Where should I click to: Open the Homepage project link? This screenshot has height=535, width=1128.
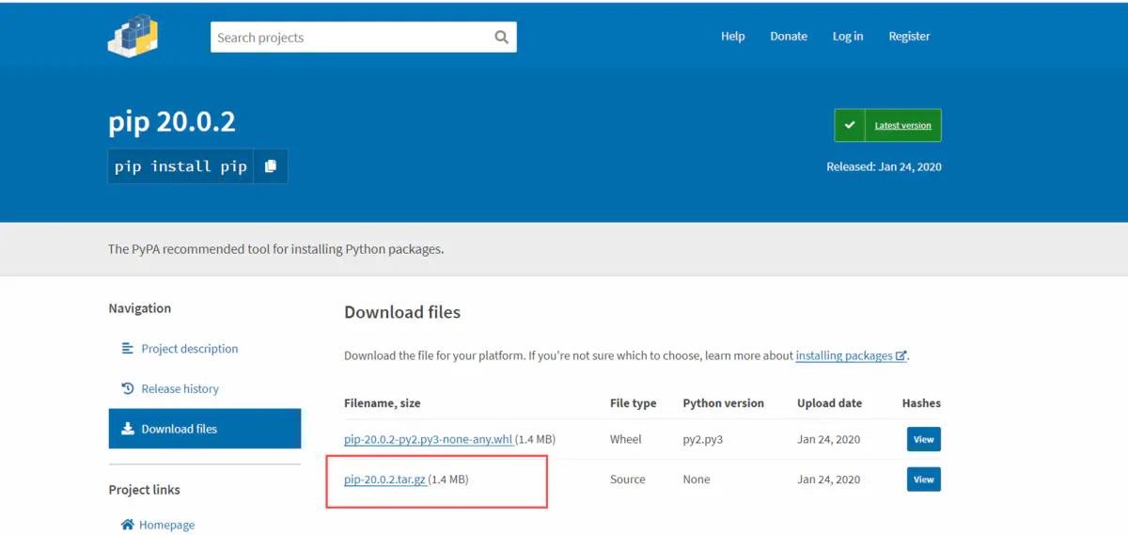pos(166,525)
